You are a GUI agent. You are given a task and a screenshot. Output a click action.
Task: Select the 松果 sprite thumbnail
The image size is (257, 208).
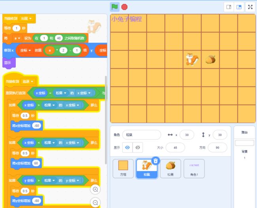coord(170,169)
